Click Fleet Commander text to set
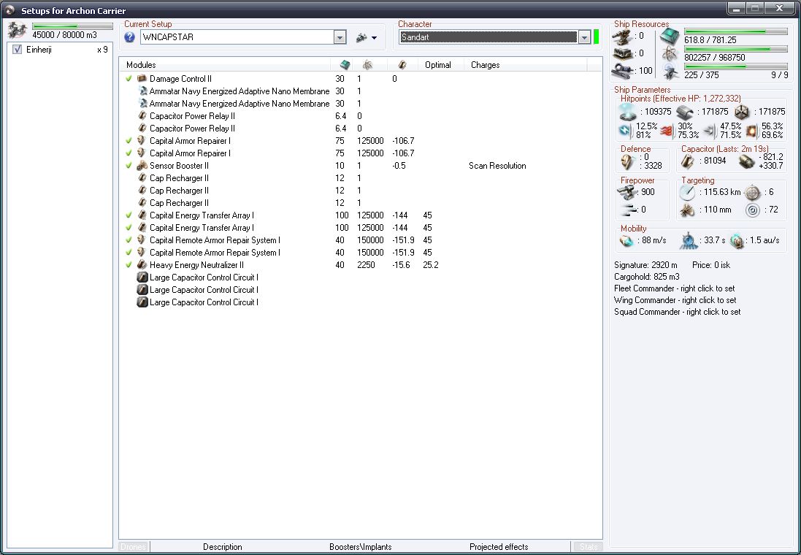The height and width of the screenshot is (555, 801). (x=674, y=288)
